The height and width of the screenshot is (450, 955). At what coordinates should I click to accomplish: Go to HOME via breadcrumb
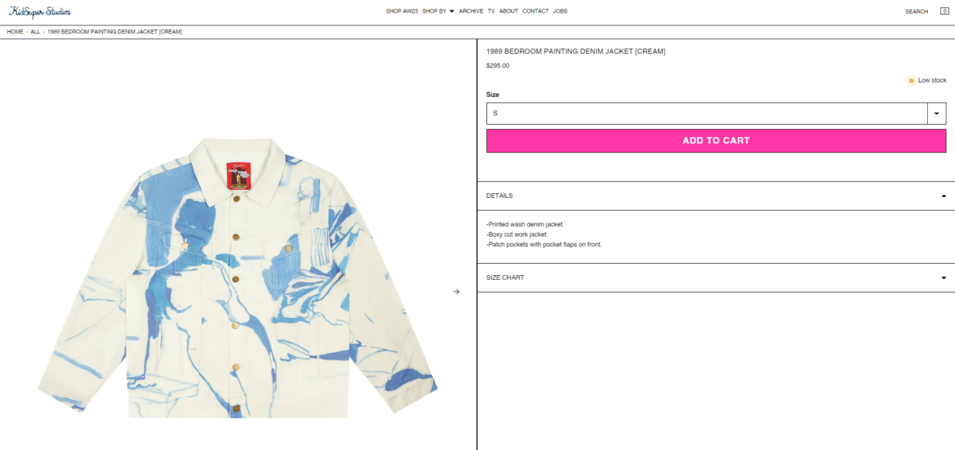[x=15, y=32]
